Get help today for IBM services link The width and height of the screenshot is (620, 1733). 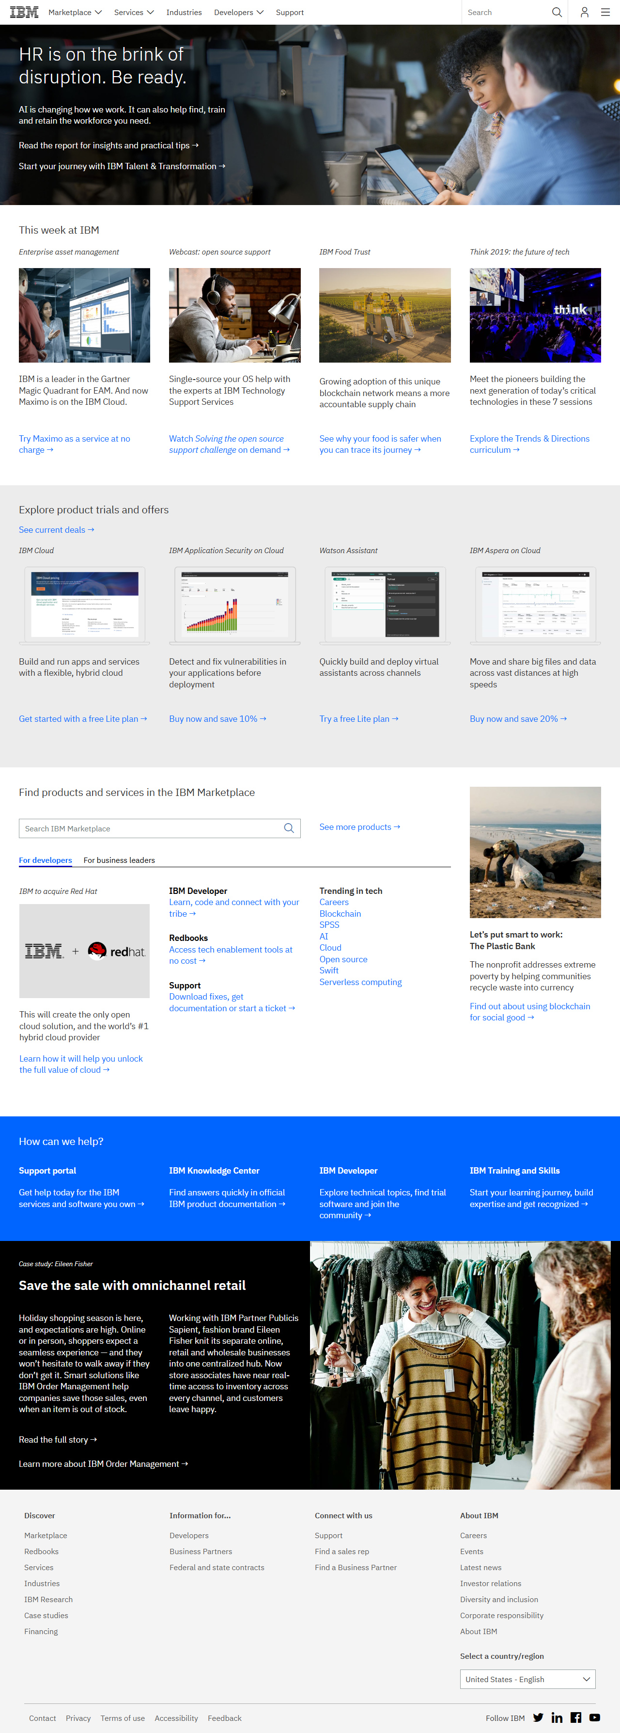(81, 1197)
